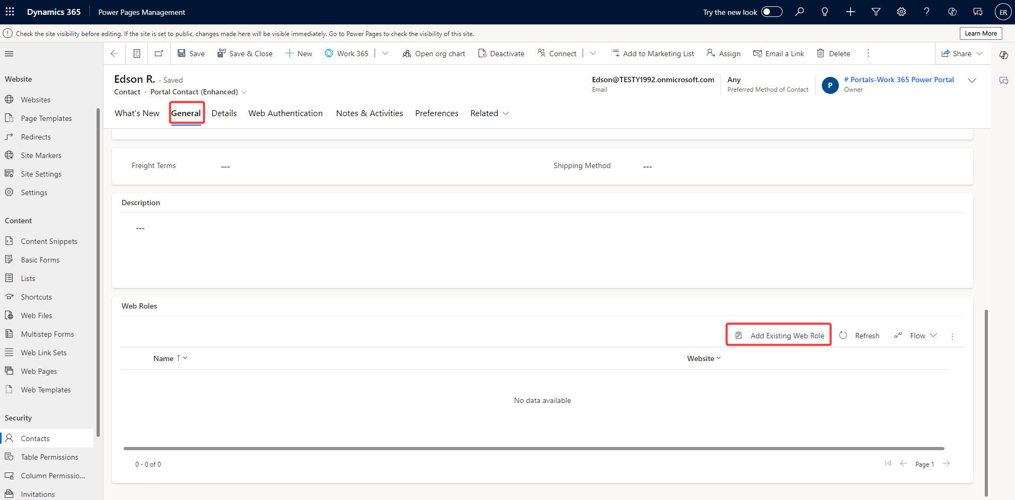The height and width of the screenshot is (500, 1015).
Task: Expand the record header chevron
Action: 972,81
